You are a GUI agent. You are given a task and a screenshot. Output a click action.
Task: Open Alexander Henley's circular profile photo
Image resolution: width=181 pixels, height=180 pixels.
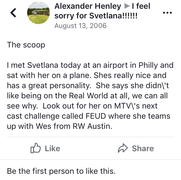pyautogui.click(x=38, y=13)
